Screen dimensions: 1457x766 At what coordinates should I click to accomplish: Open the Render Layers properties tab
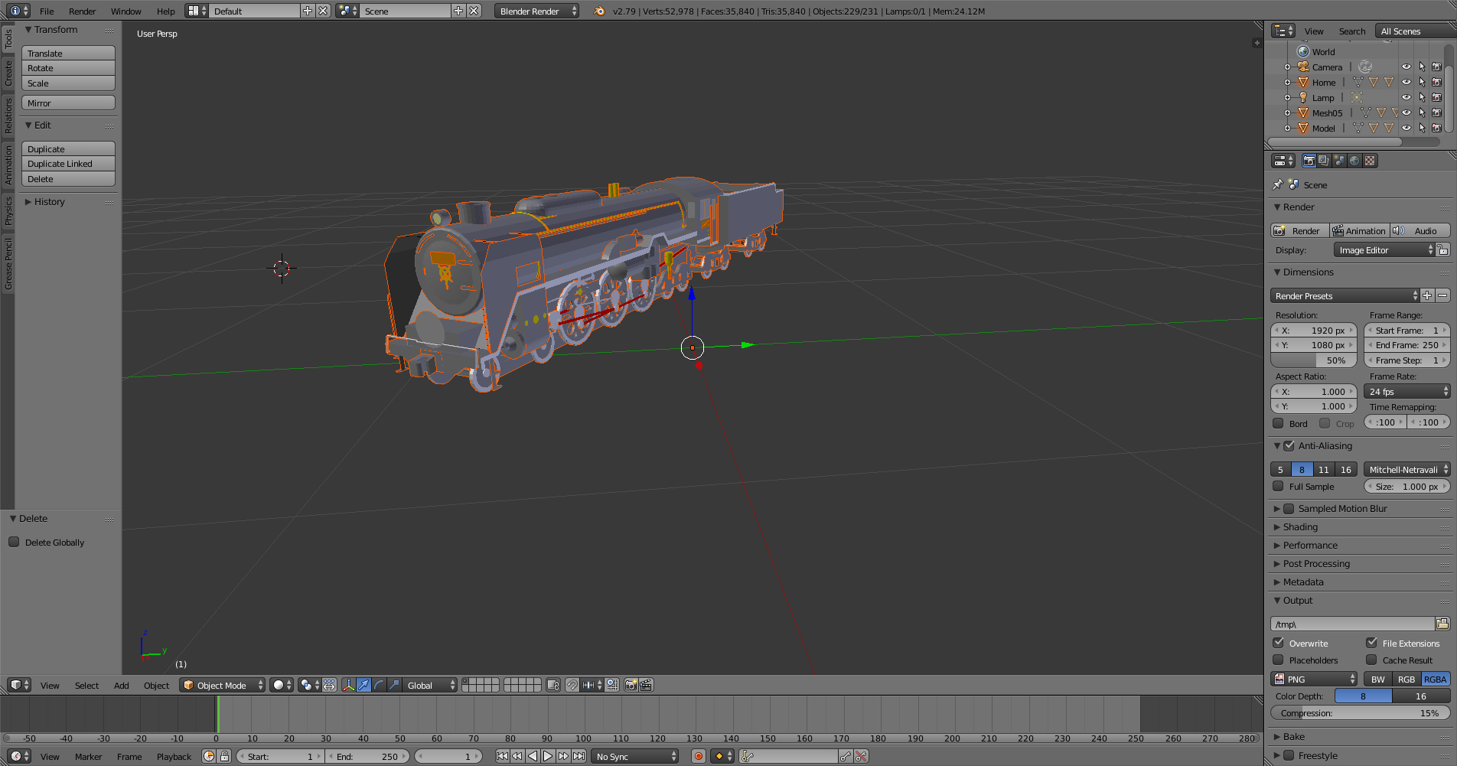(x=1324, y=161)
